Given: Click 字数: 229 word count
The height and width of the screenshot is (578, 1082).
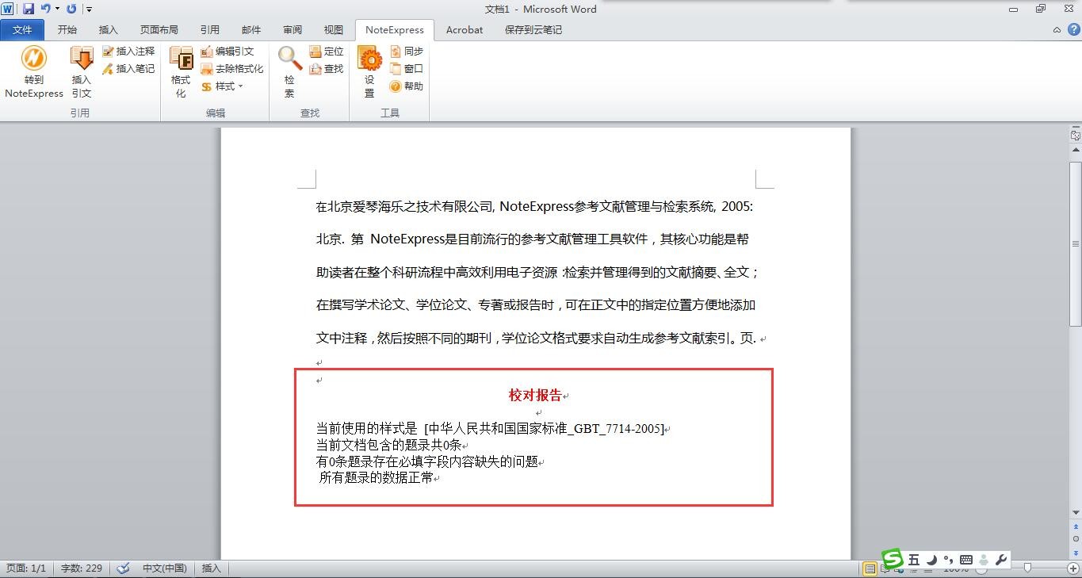Looking at the screenshot, I should tap(82, 568).
